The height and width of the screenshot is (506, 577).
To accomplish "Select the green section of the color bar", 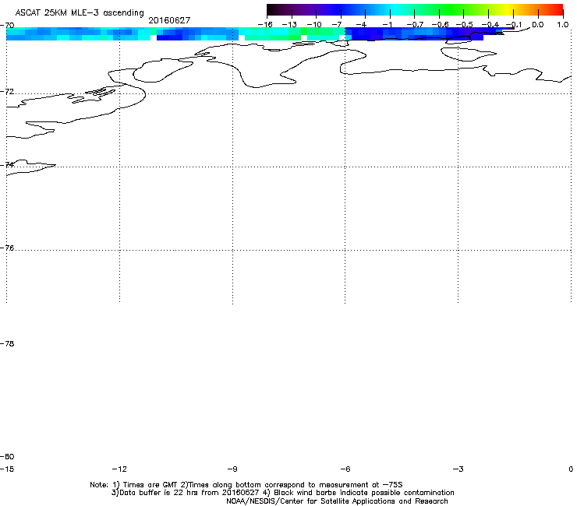I will 452,9.
